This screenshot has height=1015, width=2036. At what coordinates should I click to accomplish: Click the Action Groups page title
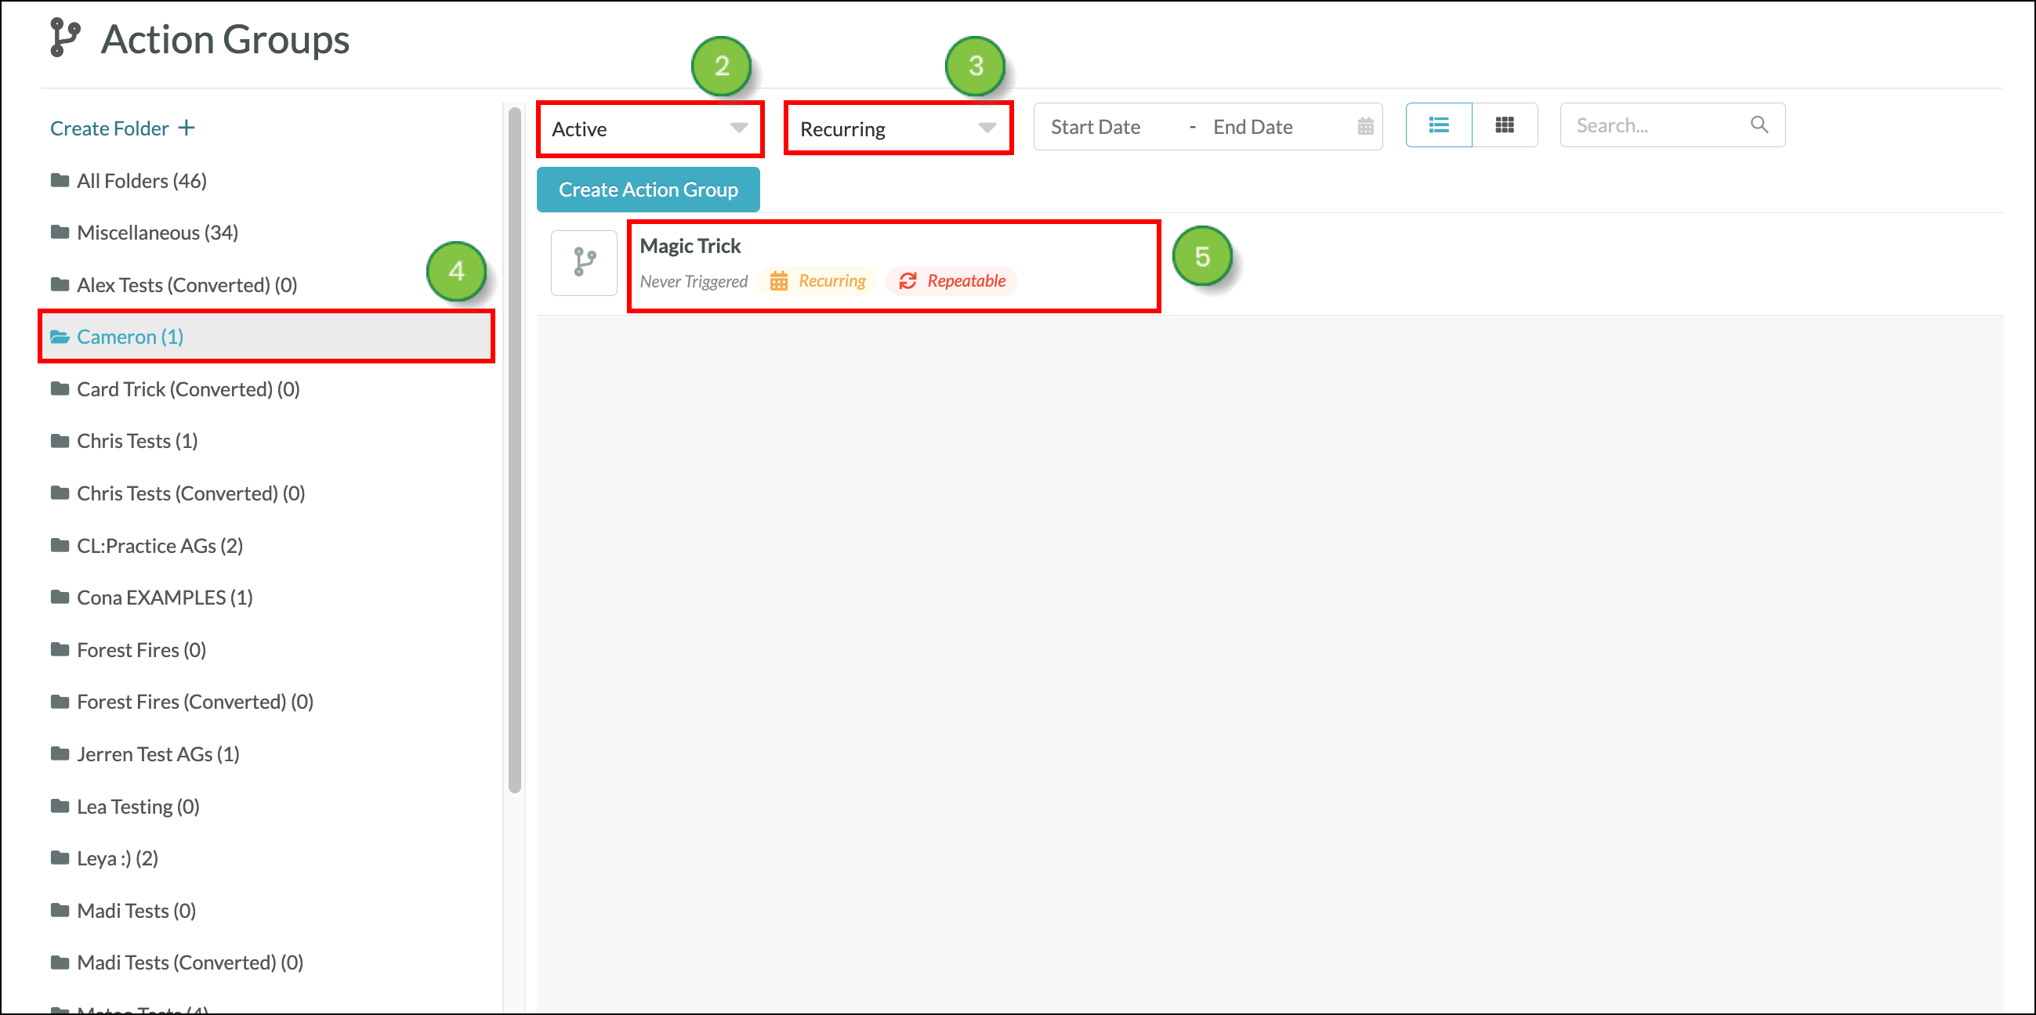pos(225,39)
